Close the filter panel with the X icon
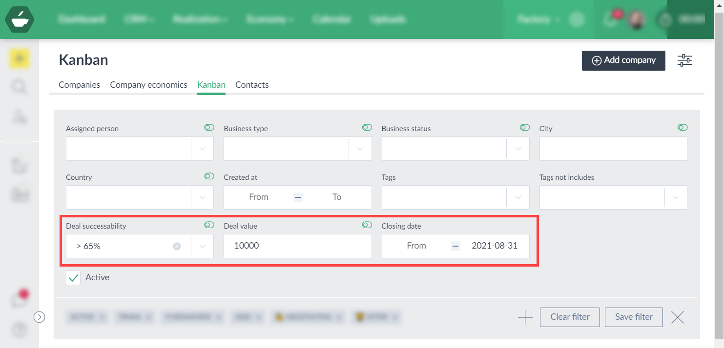Image resolution: width=724 pixels, height=348 pixels. pos(678,317)
